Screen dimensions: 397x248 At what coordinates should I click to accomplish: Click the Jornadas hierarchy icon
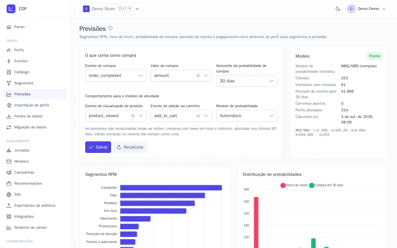(x=9, y=150)
